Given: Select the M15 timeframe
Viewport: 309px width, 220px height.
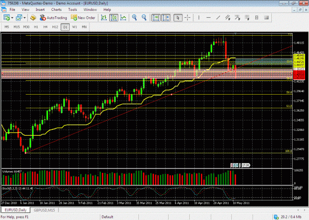Looking at the screenshot, I should coord(16,27).
